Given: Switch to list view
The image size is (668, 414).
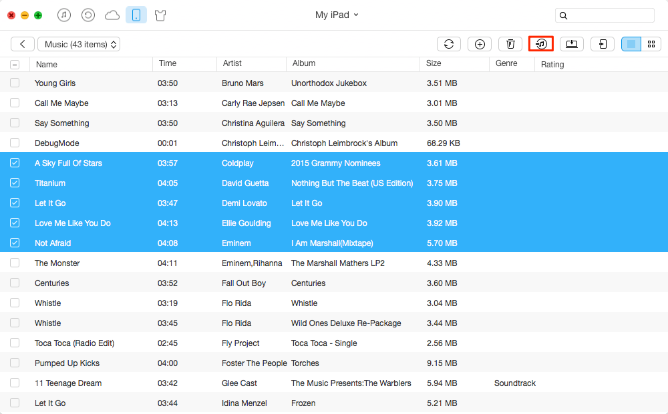Looking at the screenshot, I should pyautogui.click(x=631, y=44).
